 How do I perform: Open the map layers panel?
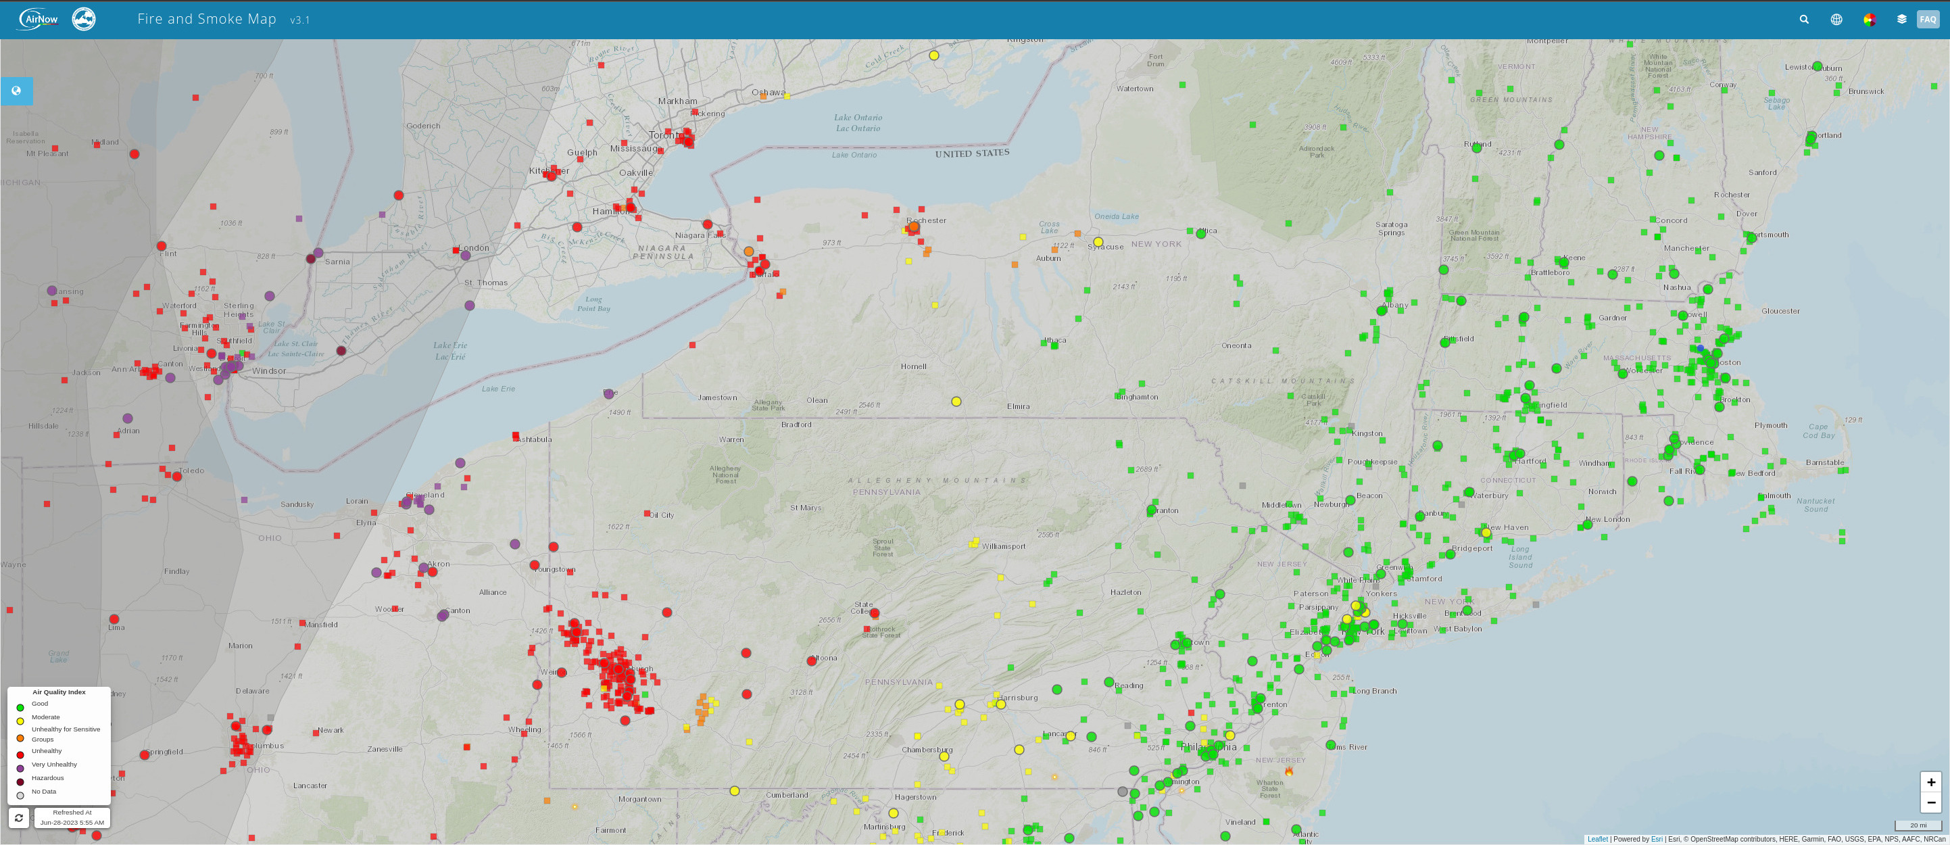(1901, 20)
